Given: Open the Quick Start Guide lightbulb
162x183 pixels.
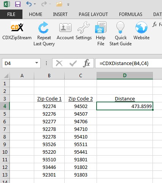Looking at the screenshot, I should point(120,27).
